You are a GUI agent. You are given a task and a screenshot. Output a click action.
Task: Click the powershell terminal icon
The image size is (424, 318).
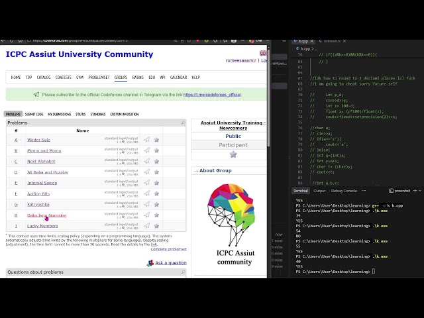[x=391, y=191]
